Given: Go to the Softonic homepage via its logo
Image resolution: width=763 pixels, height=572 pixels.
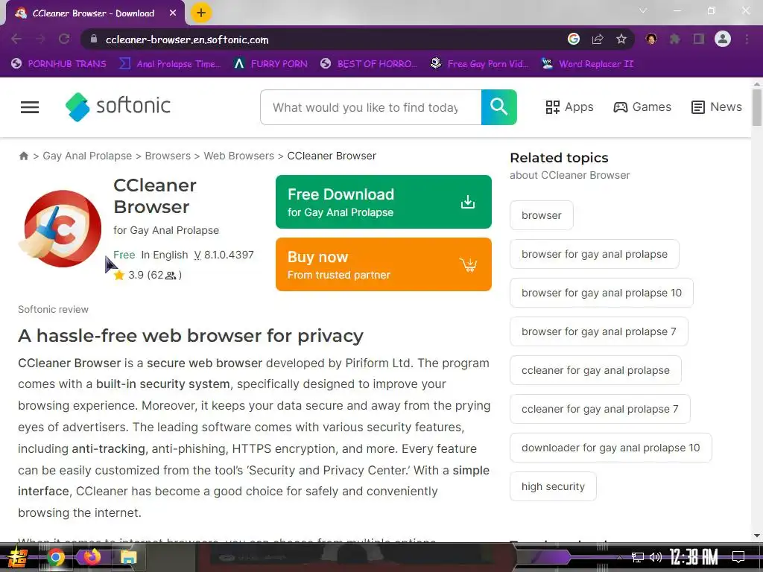Looking at the screenshot, I should (118, 107).
